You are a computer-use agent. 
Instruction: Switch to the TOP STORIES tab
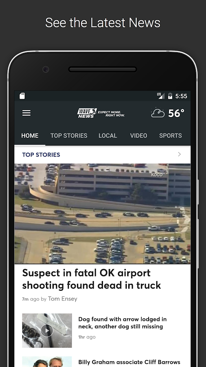point(69,136)
